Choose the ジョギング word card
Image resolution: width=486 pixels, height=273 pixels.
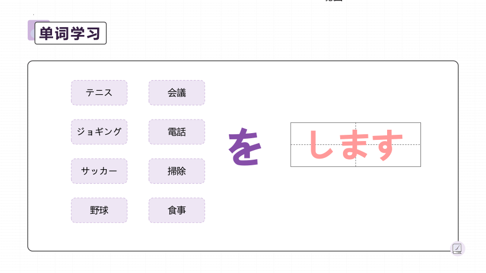tap(99, 132)
